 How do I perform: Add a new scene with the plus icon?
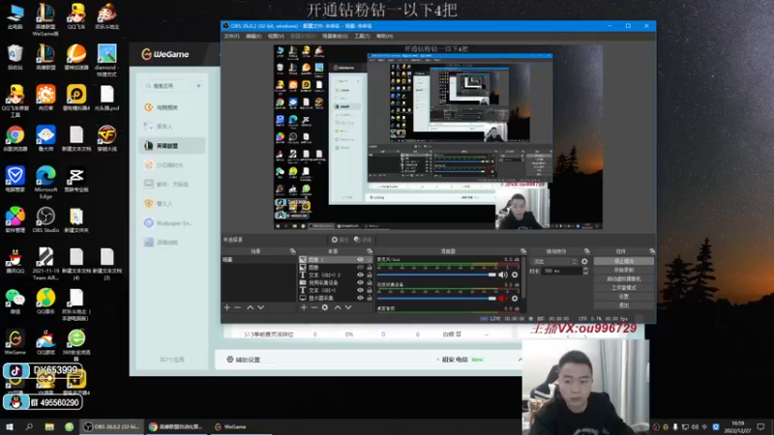(227, 307)
